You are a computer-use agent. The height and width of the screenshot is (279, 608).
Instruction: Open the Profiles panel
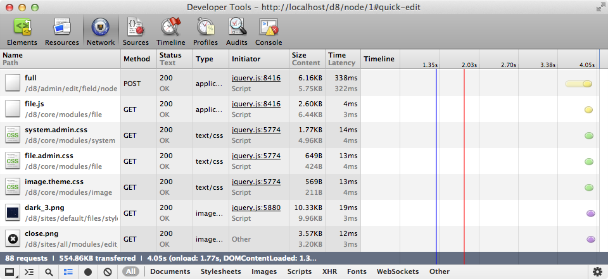[x=205, y=32]
